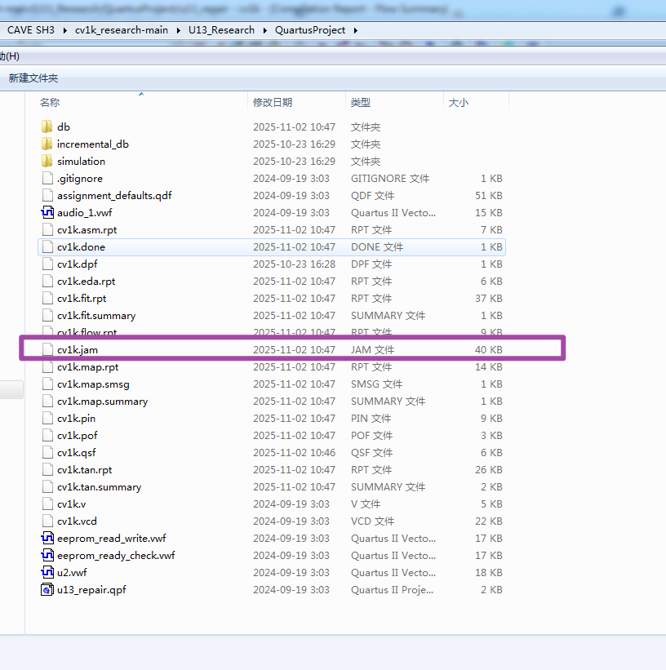Open the dropdown arrow after U13_Research

pyautogui.click(x=265, y=30)
